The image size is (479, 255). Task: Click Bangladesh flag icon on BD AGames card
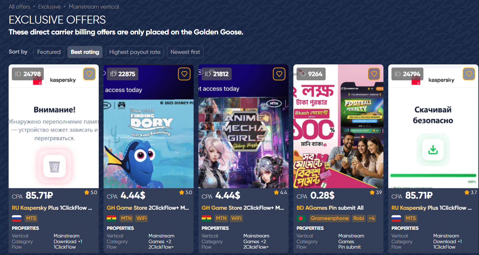point(301,218)
